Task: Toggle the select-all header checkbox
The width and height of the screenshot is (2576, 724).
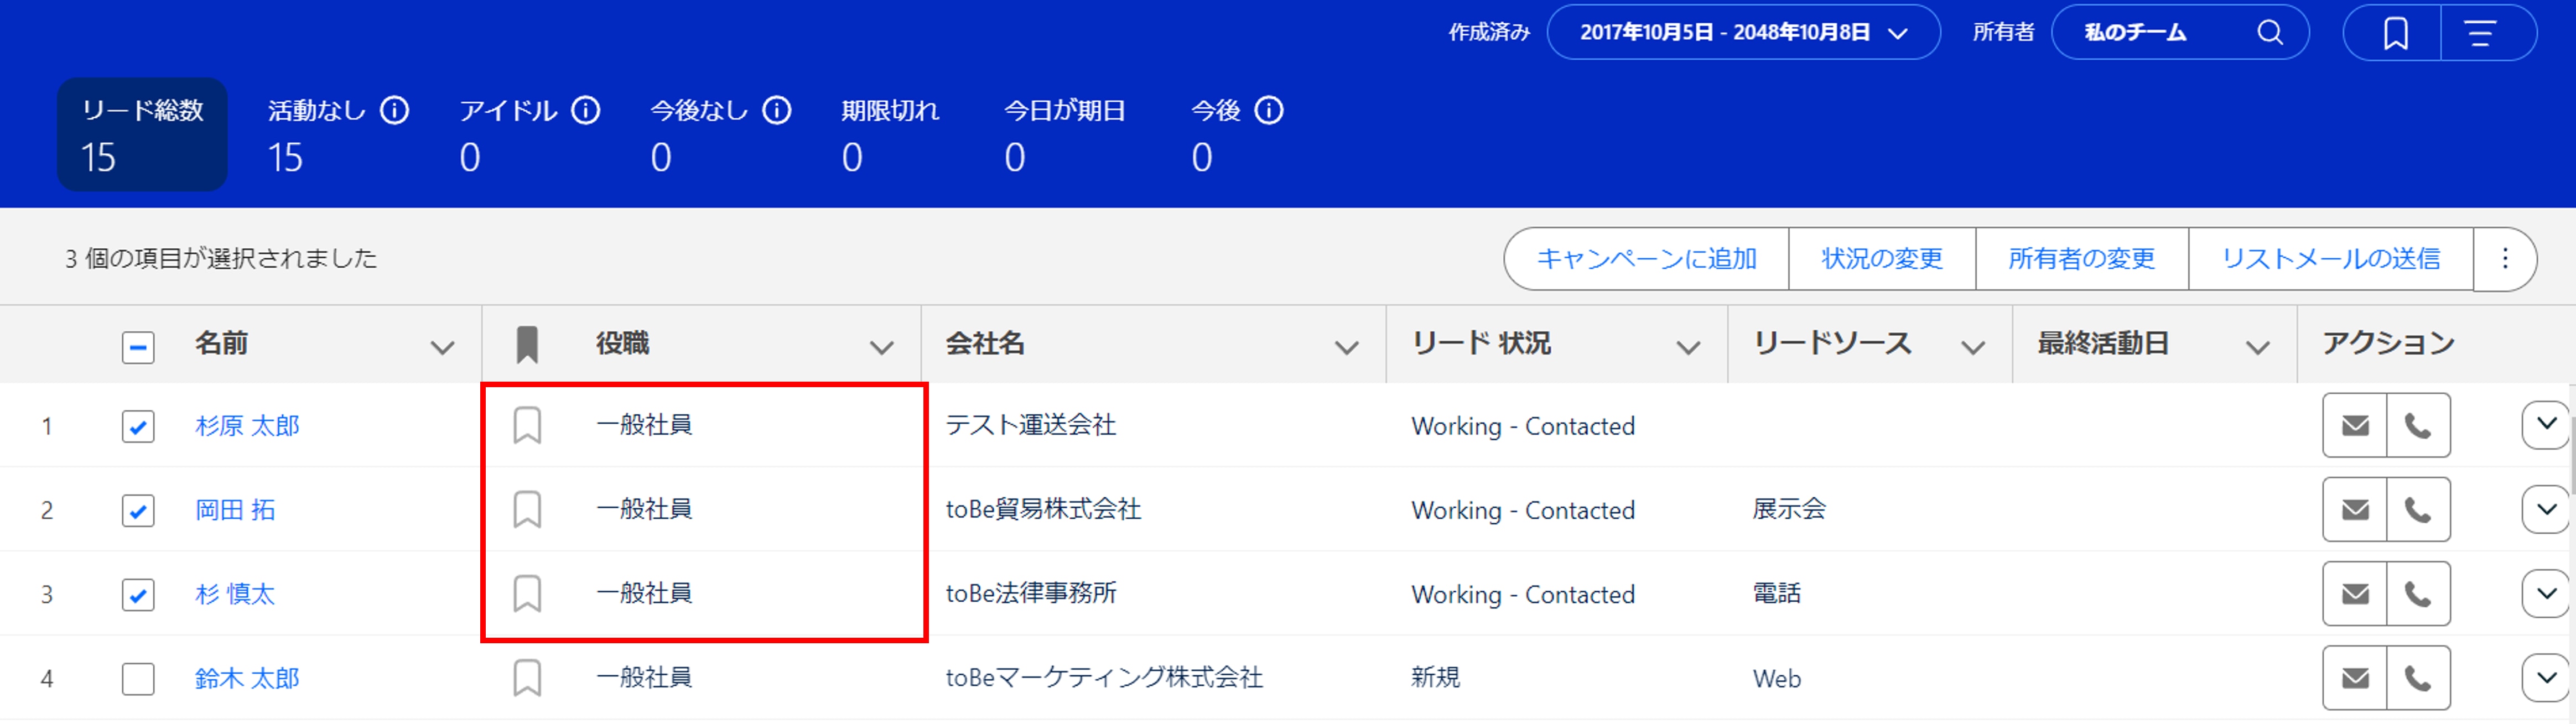Action: tap(138, 347)
